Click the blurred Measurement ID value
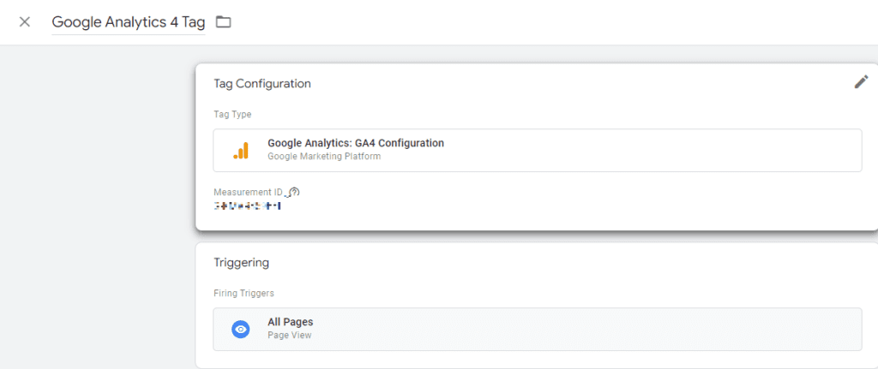878x369 pixels. tap(247, 206)
